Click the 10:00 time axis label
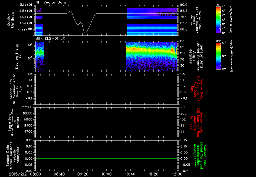The image size is (256, 177). pos(106,174)
